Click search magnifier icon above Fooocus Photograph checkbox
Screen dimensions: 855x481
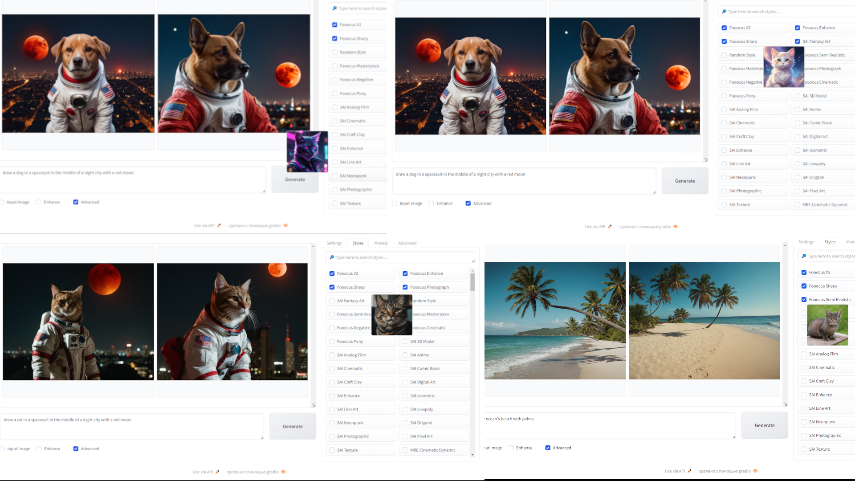click(x=332, y=257)
